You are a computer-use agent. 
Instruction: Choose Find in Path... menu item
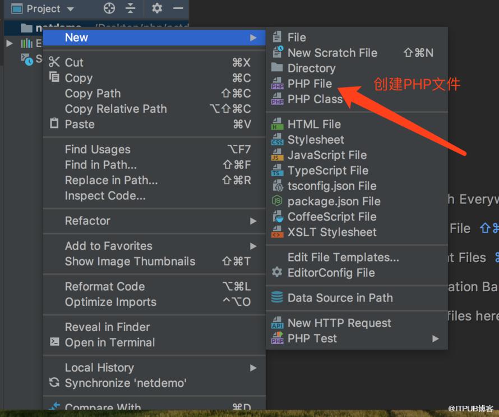154,164
